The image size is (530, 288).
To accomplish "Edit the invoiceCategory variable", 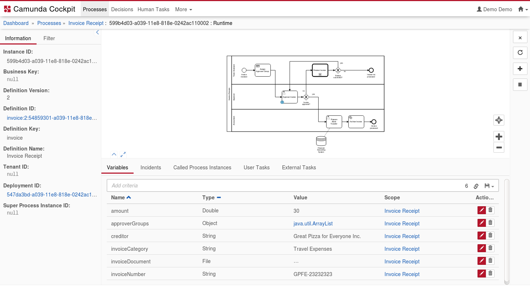I will pos(481,248).
